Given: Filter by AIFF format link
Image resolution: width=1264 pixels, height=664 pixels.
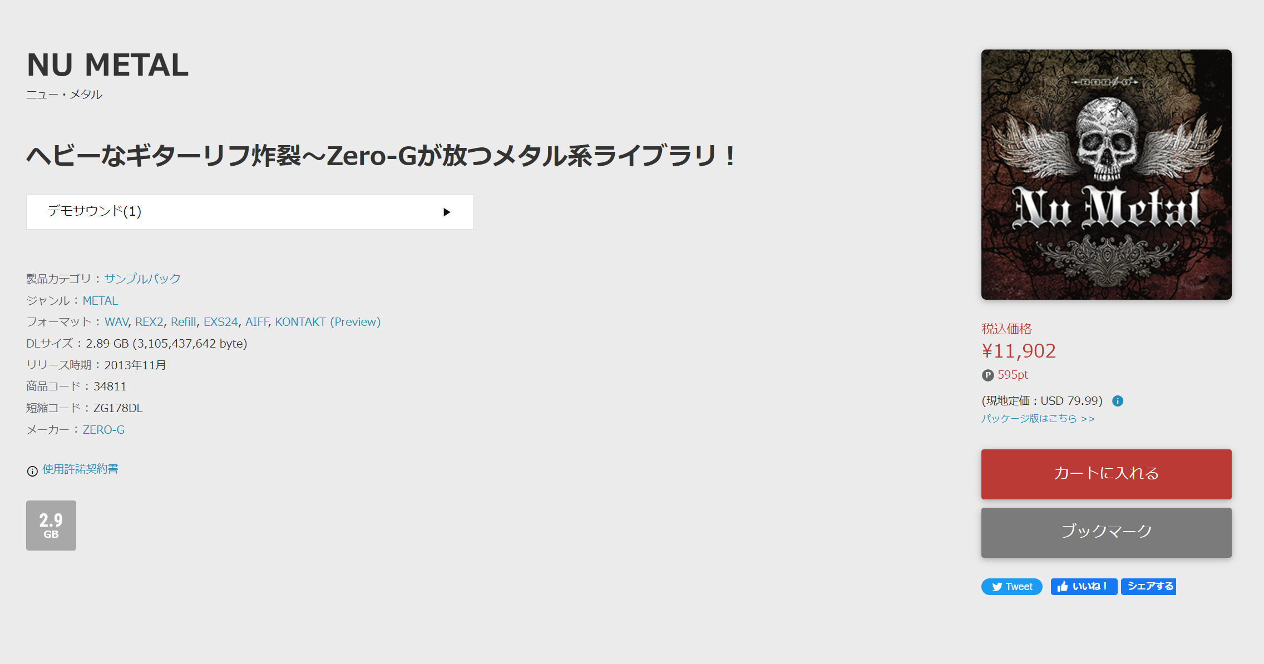Looking at the screenshot, I should 256,322.
